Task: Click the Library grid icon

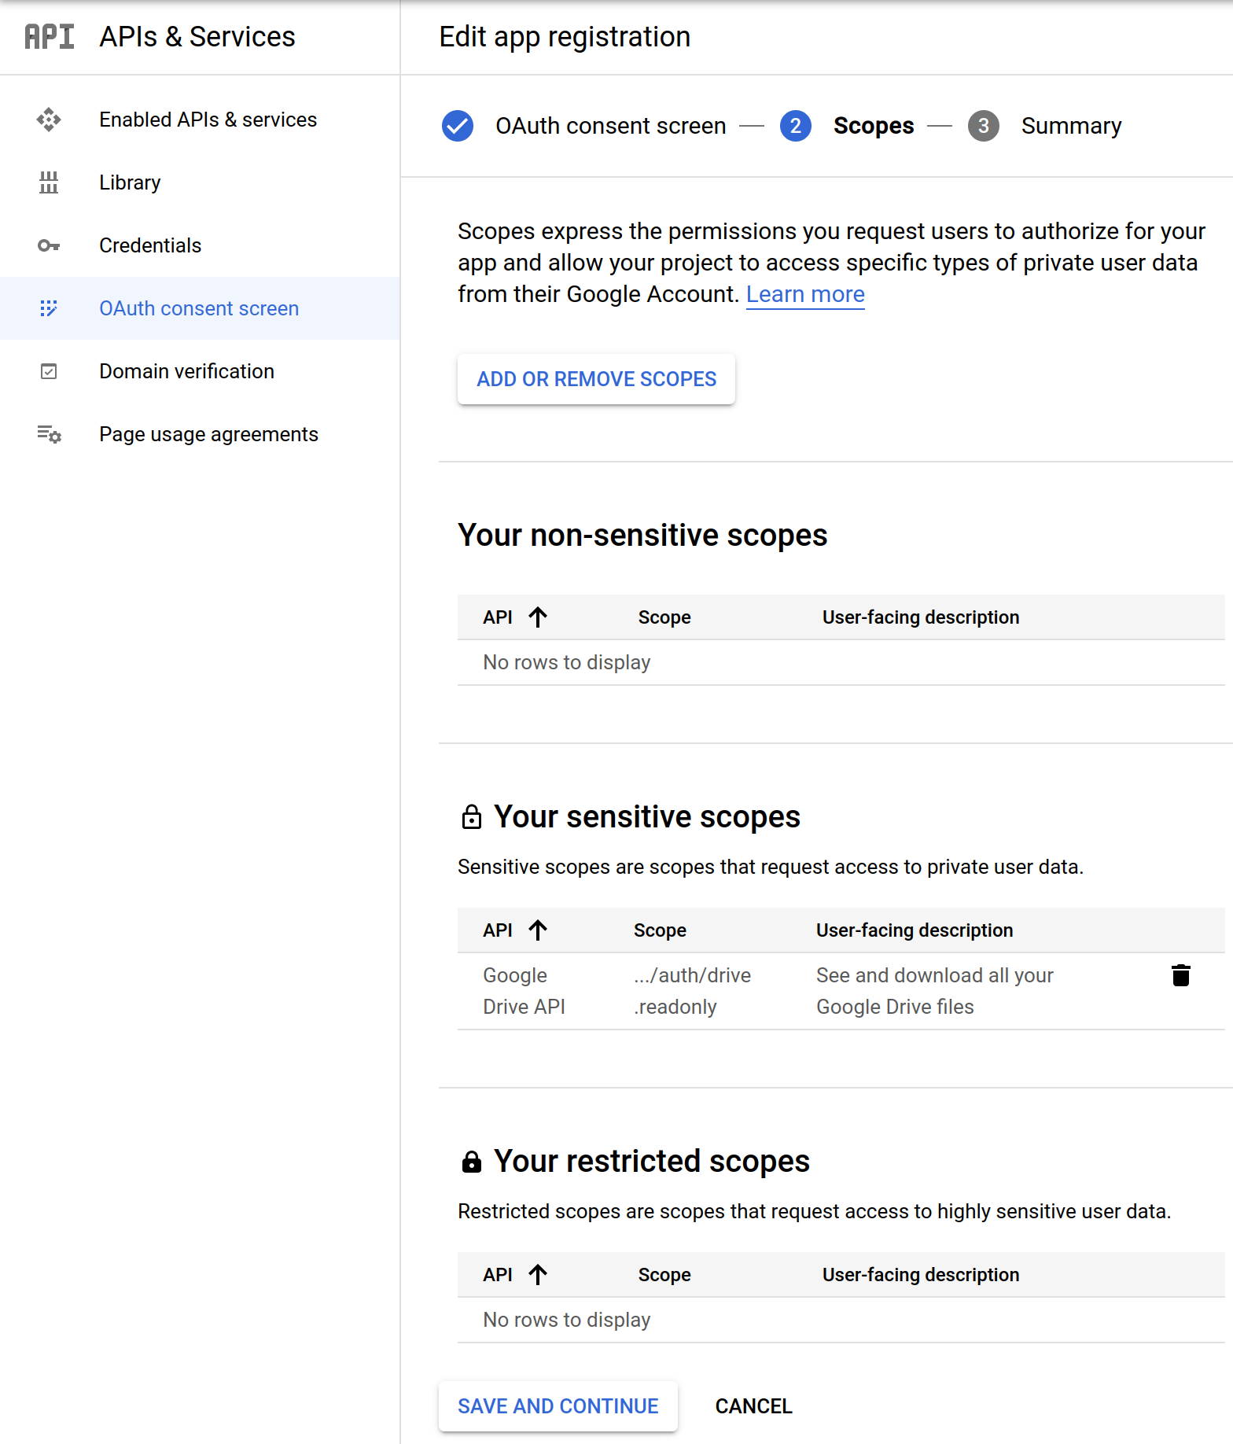Action: [x=49, y=182]
